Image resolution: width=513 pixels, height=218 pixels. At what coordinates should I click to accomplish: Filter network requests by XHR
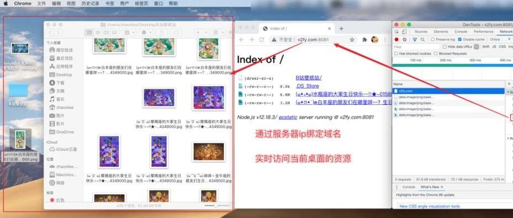pos(486,47)
